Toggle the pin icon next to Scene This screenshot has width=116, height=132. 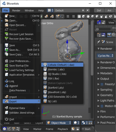click(99, 42)
